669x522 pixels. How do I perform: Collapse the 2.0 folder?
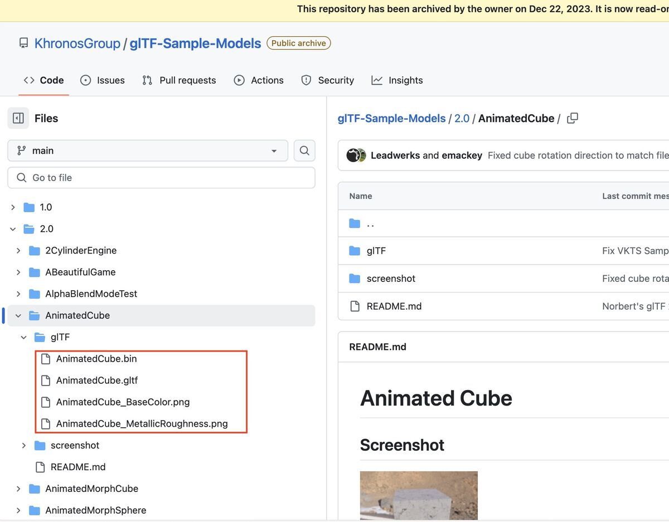13,229
